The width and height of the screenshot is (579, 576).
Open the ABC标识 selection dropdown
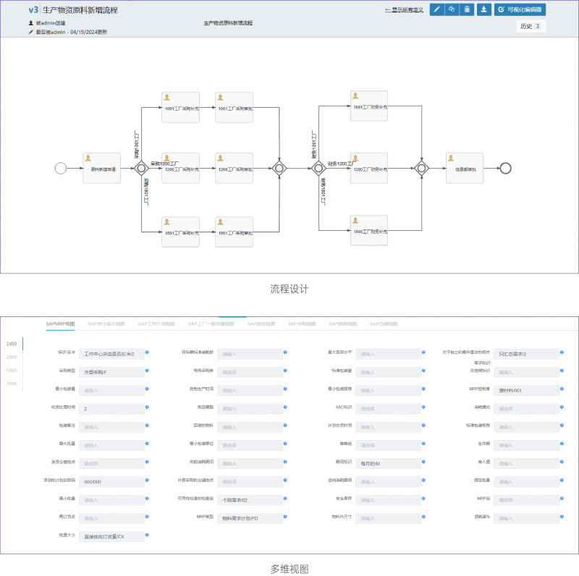387,408
